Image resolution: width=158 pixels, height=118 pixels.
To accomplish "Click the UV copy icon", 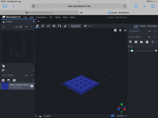I will pos(3,66).
